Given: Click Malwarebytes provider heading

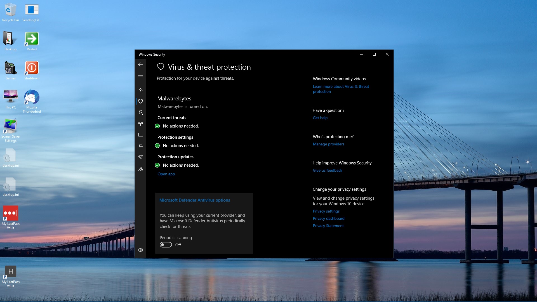Looking at the screenshot, I should [174, 98].
